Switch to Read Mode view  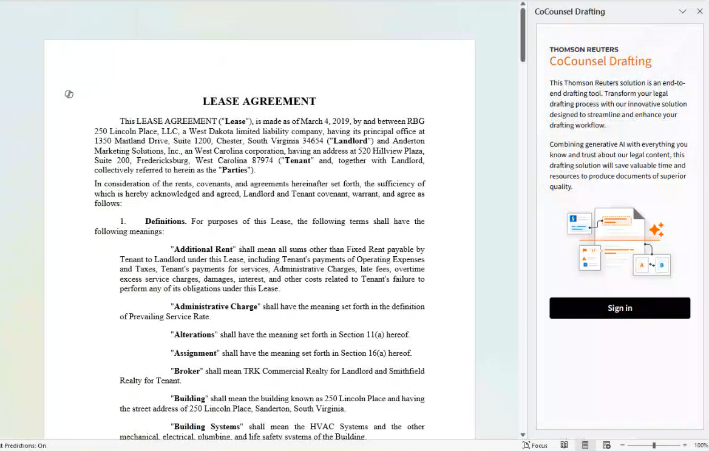564,445
